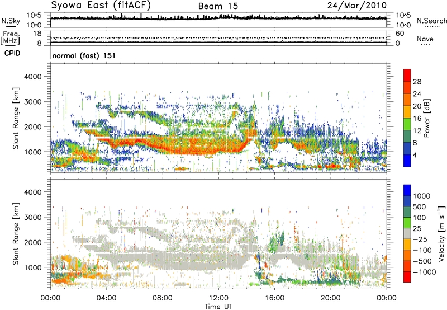Image resolution: width=447 pixels, height=310 pixels.
Task: Click the '4000' tick on power panel axis
Action: point(33,77)
